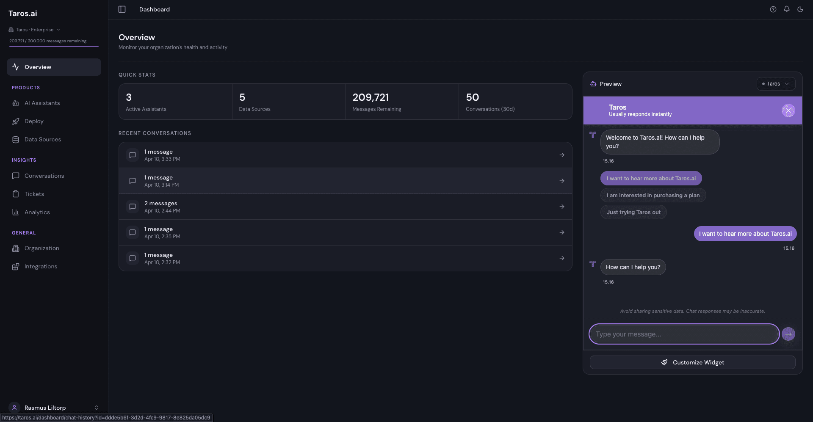Screen dimensions: 813x422
Task: Click the Rasmus Liltorp avatar icon
Action: click(x=14, y=408)
